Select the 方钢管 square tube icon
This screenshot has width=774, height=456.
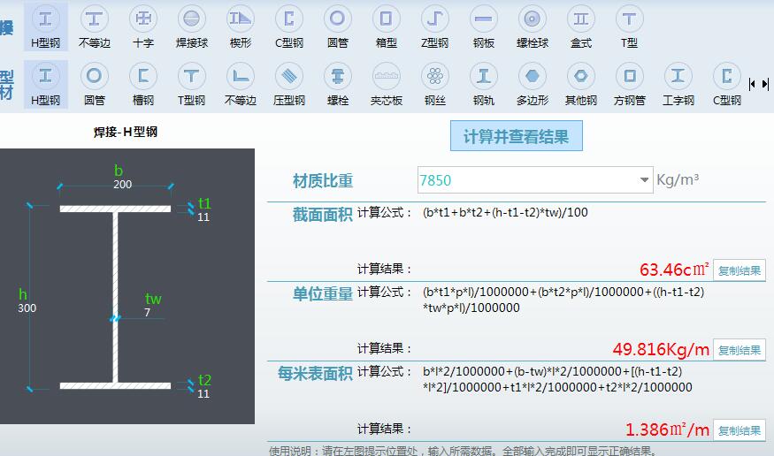pos(629,84)
